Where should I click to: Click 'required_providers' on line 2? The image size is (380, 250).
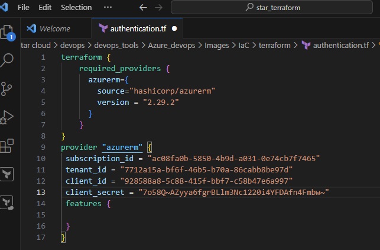(x=120, y=69)
